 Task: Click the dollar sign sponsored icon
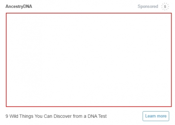(165, 7)
